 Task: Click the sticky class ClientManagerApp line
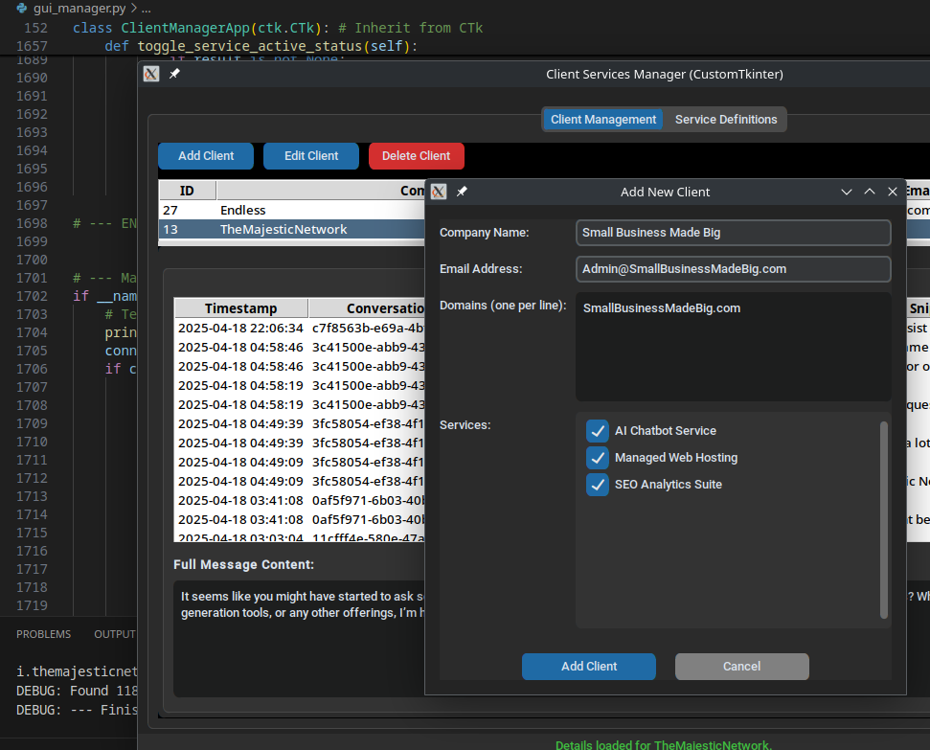278,28
